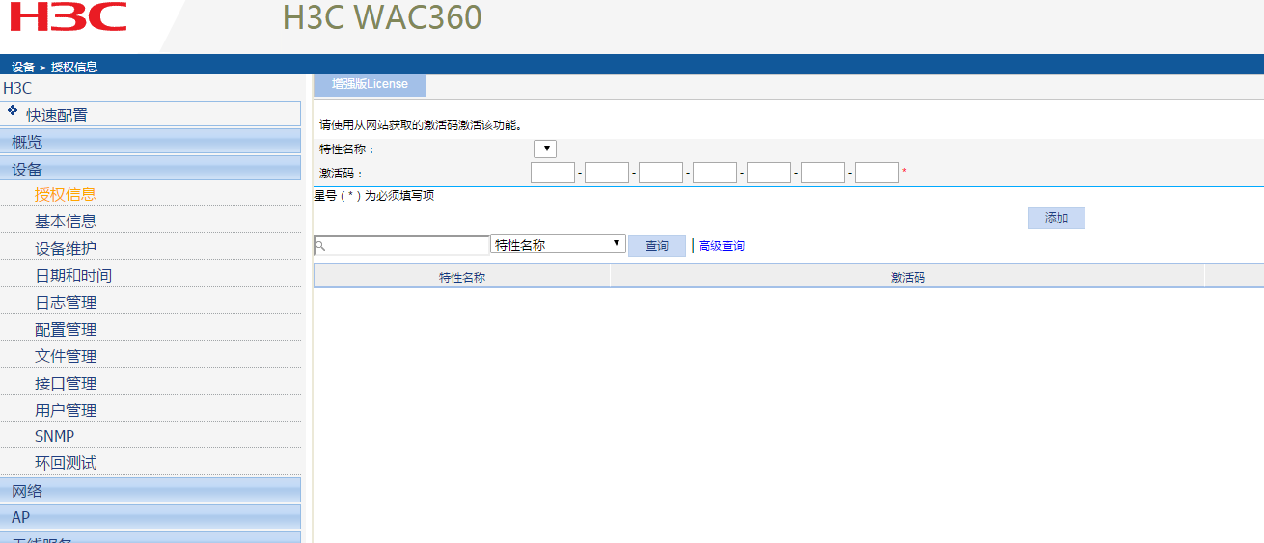The image size is (1264, 543).
Task: Expand the 网络 menu section
Action: [151, 491]
